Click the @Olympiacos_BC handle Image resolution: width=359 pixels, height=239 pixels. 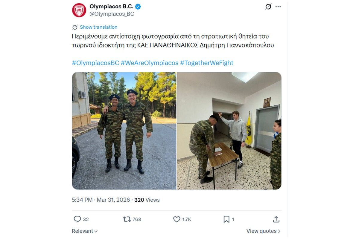point(112,14)
